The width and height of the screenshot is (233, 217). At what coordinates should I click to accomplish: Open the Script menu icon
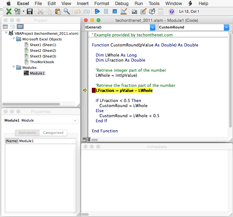(190, 3)
